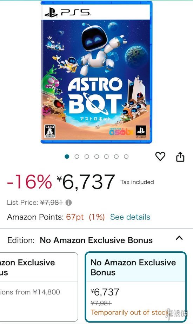Open the Astro Bot cover image
The height and width of the screenshot is (324, 193).
pos(96,72)
